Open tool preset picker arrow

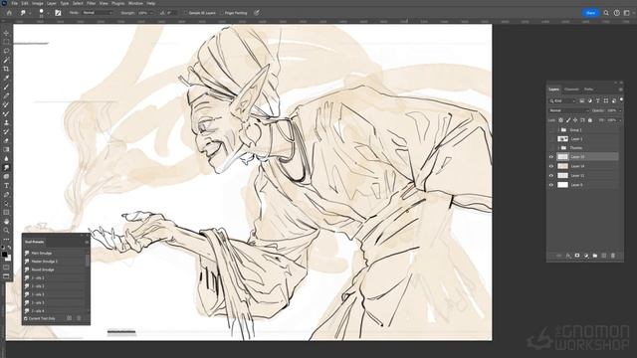pos(30,13)
